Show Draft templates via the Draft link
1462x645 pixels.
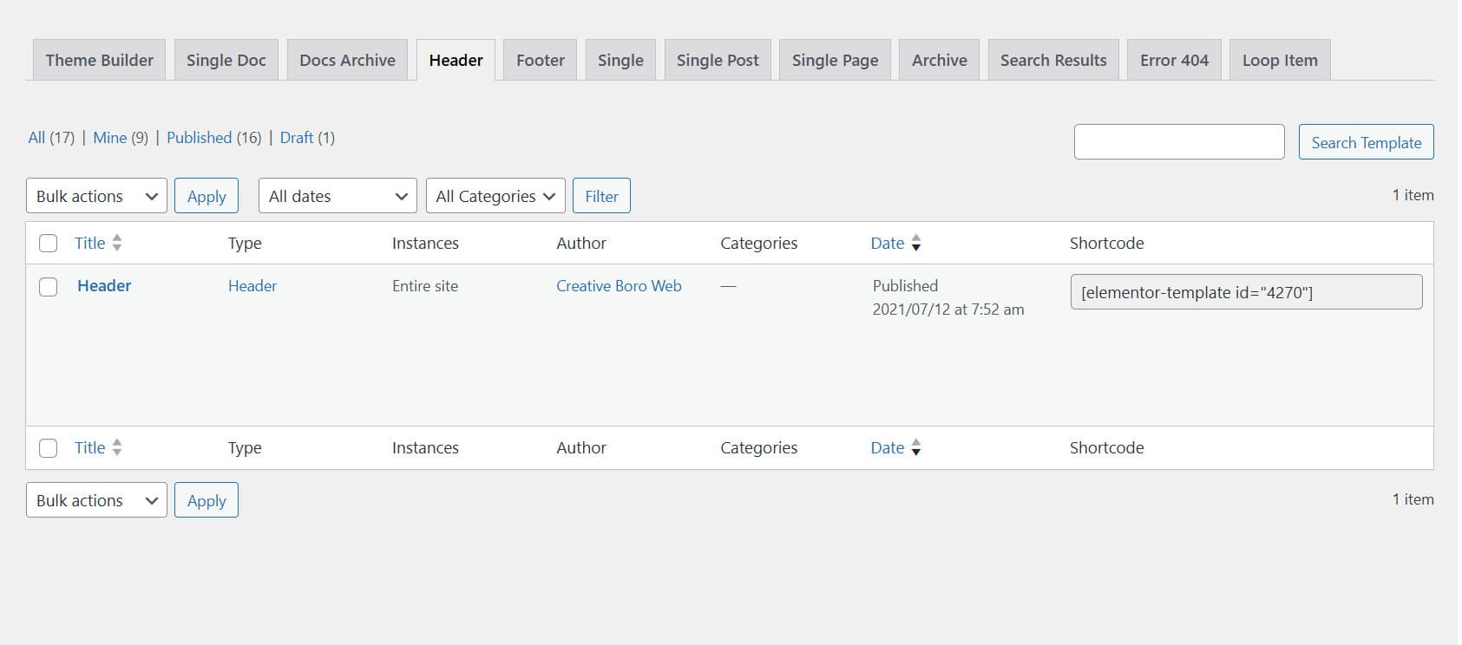point(296,138)
